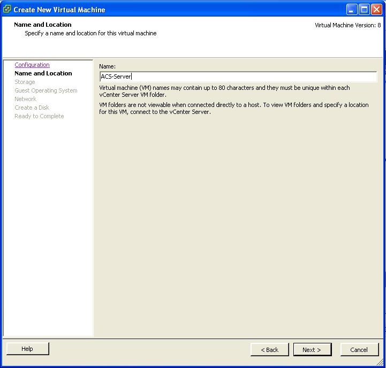Go to the Storage step in sidebar

click(x=25, y=82)
